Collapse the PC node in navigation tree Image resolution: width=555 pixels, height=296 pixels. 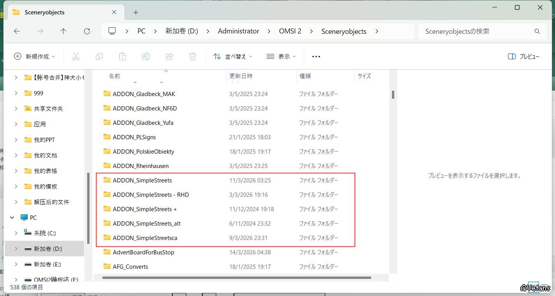coord(12,217)
